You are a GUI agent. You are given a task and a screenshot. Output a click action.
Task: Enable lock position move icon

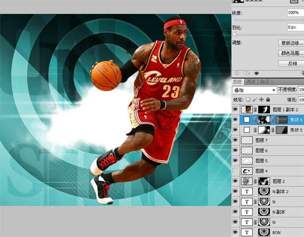pos(262,100)
